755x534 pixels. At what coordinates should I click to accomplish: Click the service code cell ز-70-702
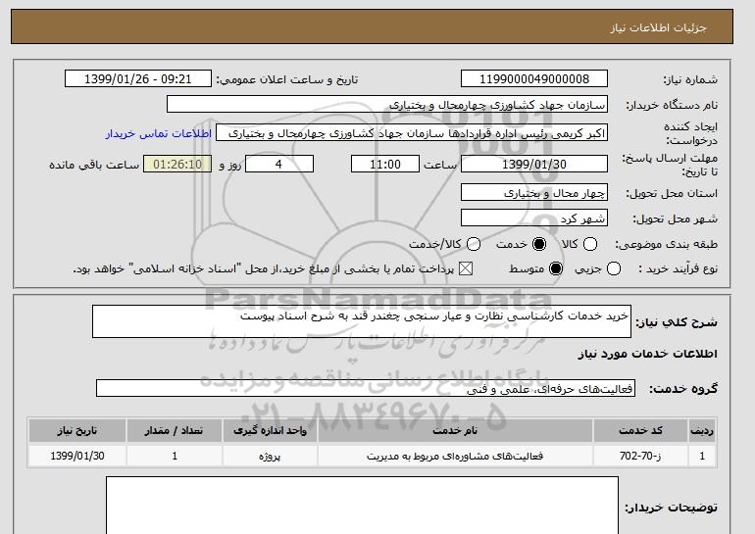(x=640, y=456)
